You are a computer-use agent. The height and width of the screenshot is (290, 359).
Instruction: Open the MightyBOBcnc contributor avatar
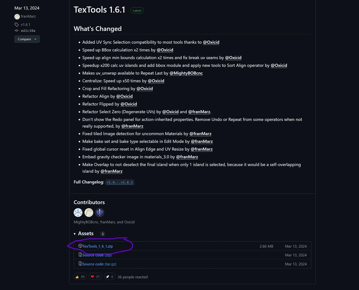pyautogui.click(x=78, y=213)
